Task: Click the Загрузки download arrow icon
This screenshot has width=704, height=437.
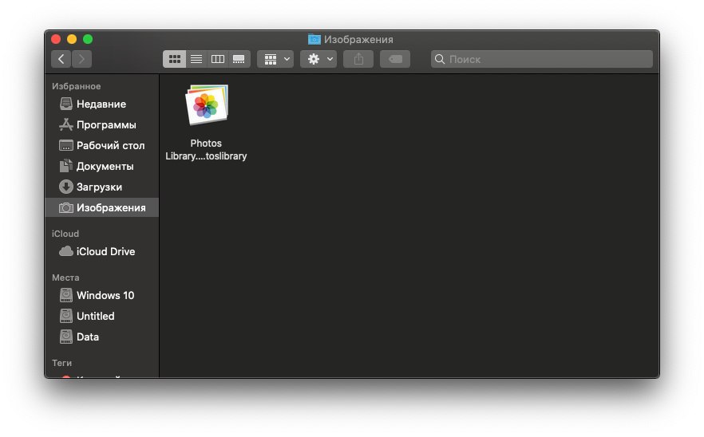Action: pyautogui.click(x=66, y=187)
